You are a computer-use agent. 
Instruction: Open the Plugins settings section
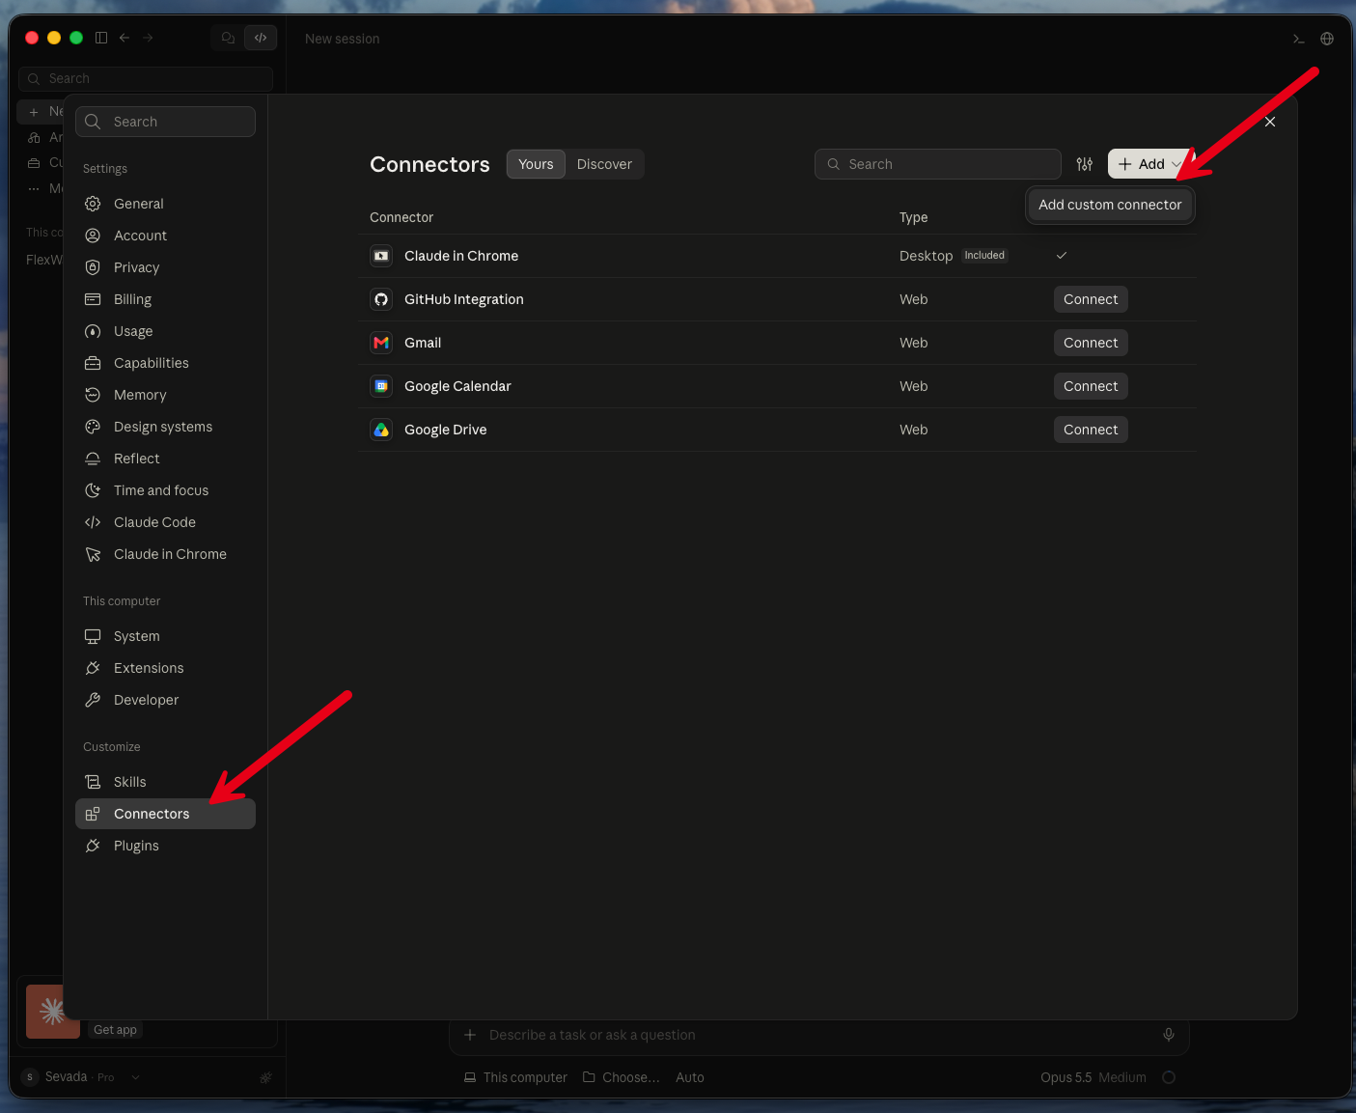pyautogui.click(x=165, y=846)
